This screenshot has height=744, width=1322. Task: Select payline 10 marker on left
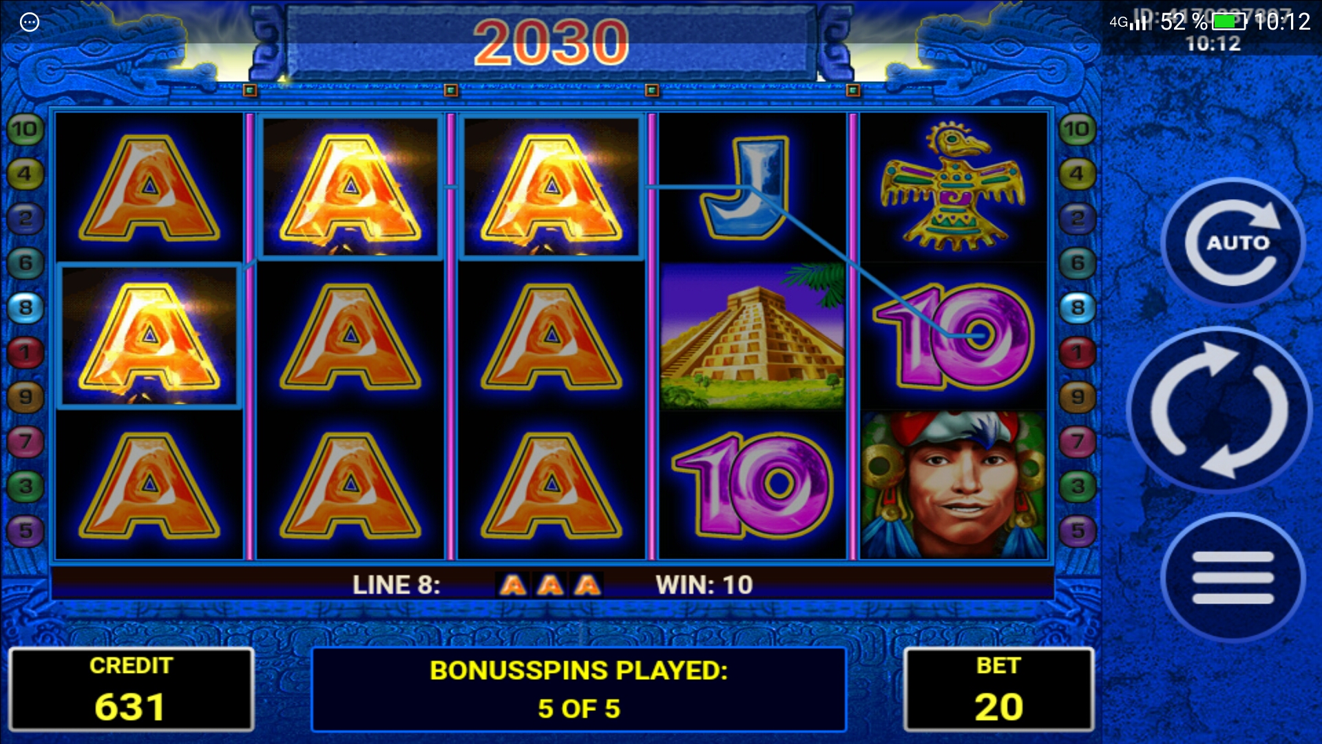point(25,129)
